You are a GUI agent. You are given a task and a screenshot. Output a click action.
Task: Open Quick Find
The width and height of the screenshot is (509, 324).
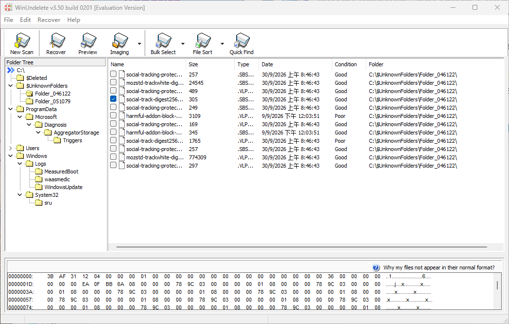click(x=242, y=43)
